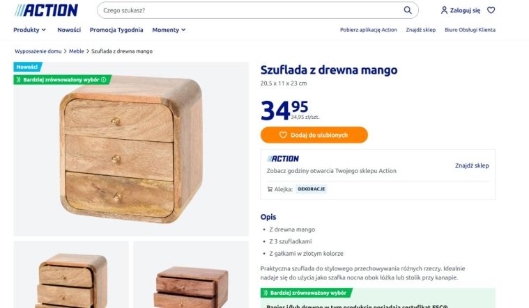Image resolution: width=529 pixels, height=308 pixels.
Task: Expand the Produkty dropdown menu
Action: pyautogui.click(x=29, y=30)
